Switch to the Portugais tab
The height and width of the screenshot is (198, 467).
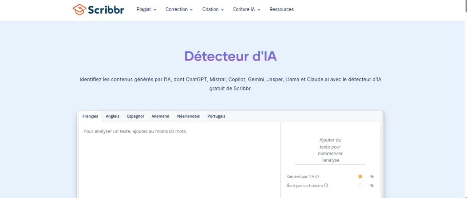(216, 116)
